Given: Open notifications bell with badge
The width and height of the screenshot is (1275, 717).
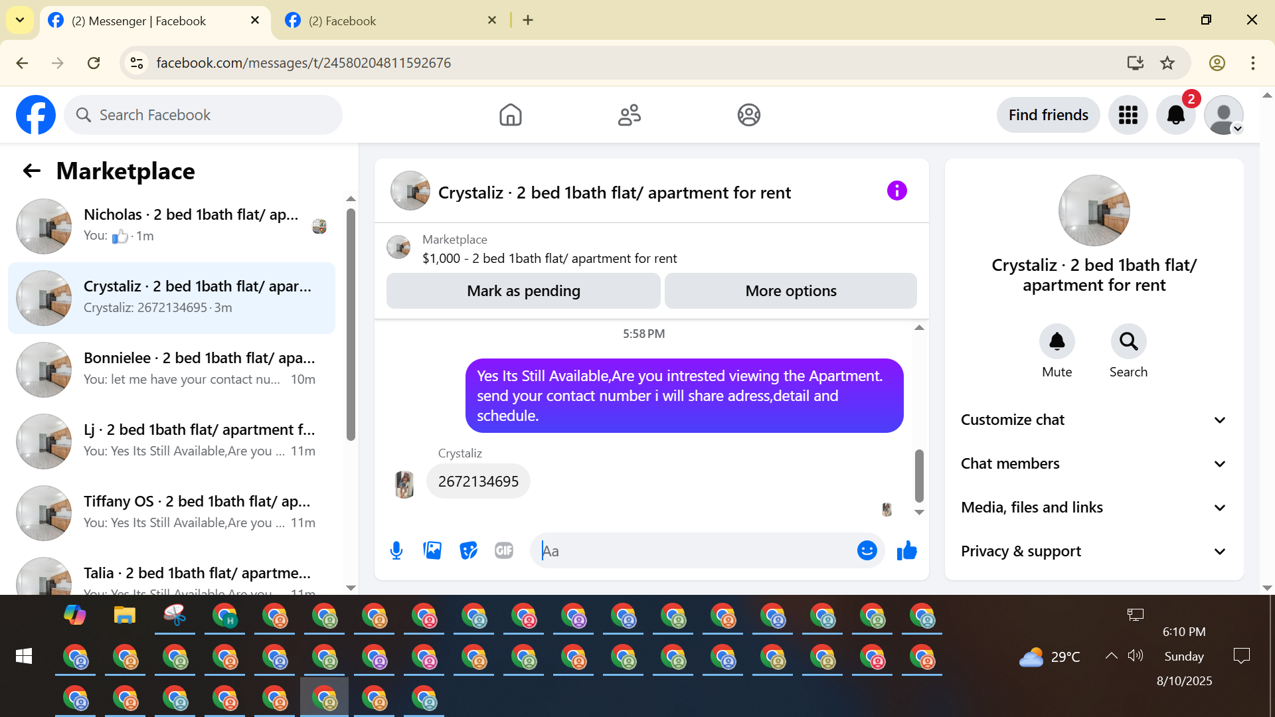Looking at the screenshot, I should [1175, 115].
